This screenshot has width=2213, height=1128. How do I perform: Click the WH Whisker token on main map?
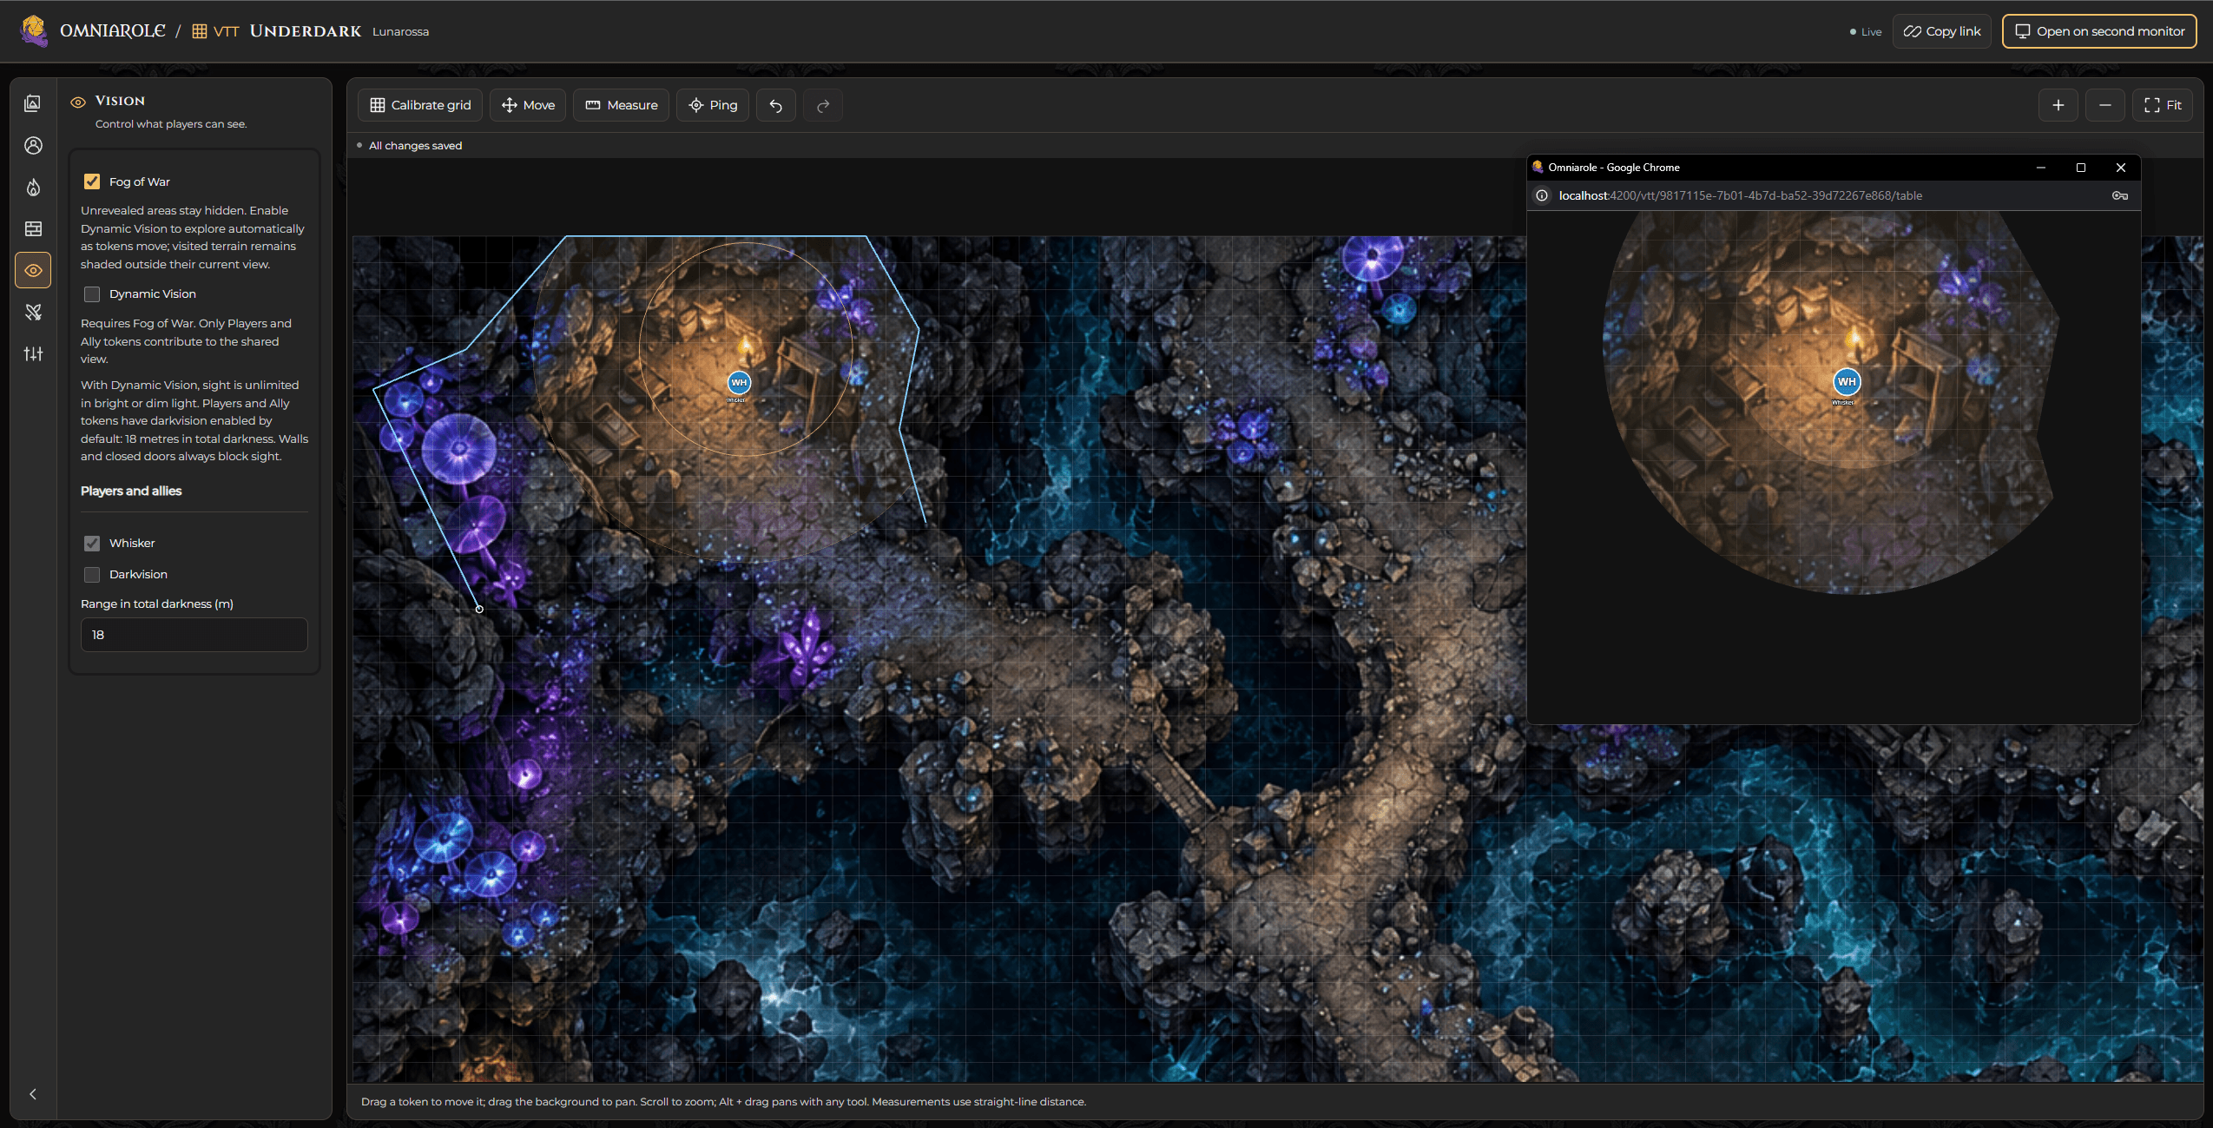pyautogui.click(x=739, y=382)
